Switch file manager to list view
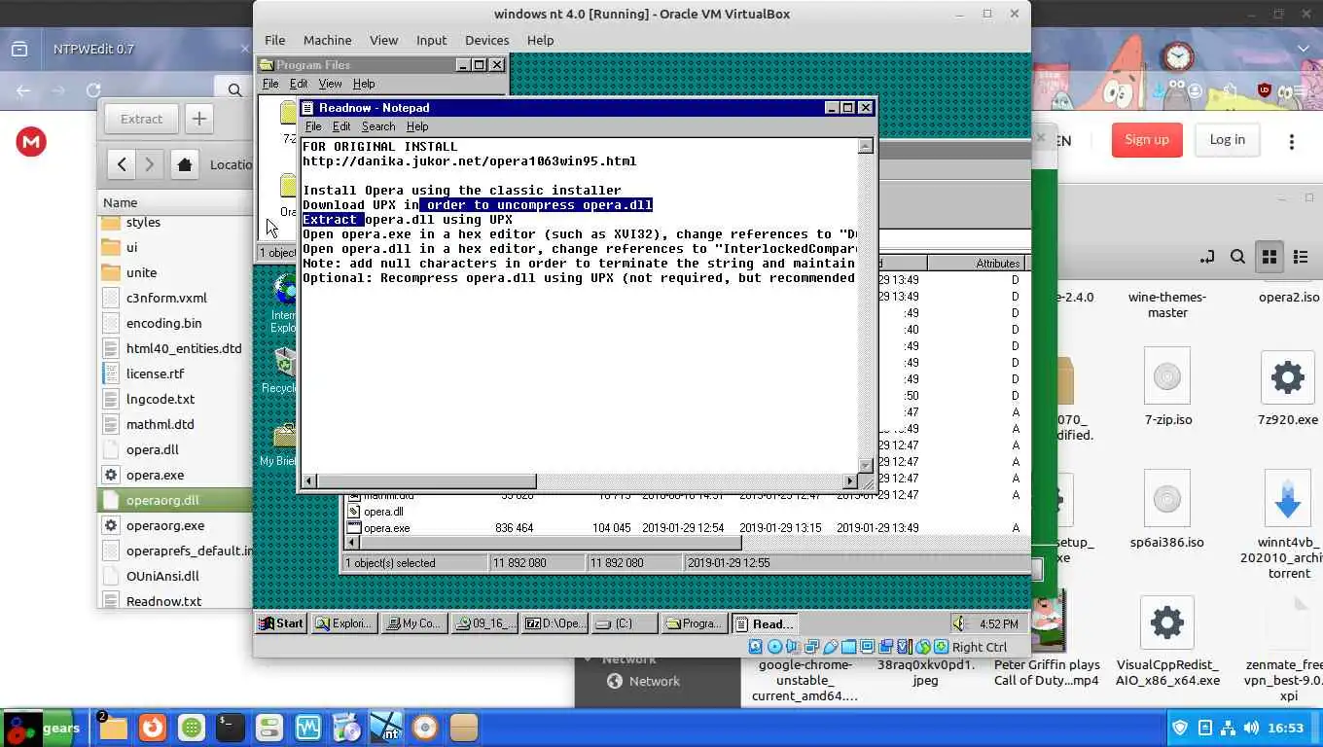Viewport: 1323px width, 747px height. click(1301, 257)
